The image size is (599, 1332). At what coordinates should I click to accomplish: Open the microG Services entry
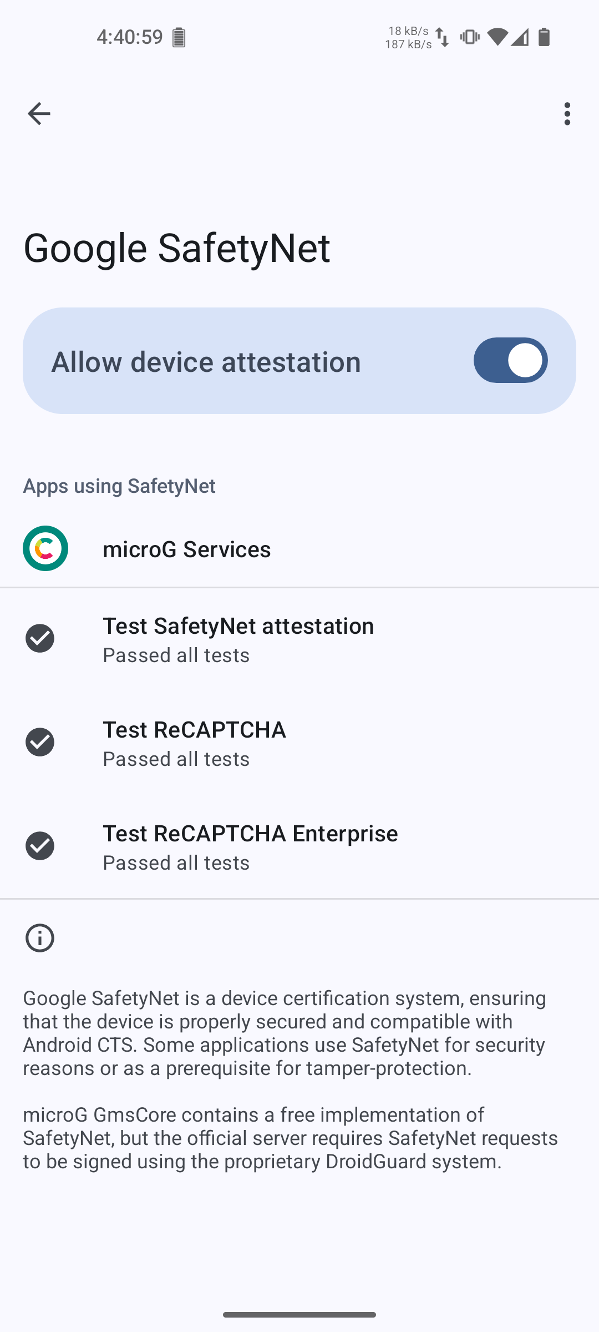coord(186,549)
